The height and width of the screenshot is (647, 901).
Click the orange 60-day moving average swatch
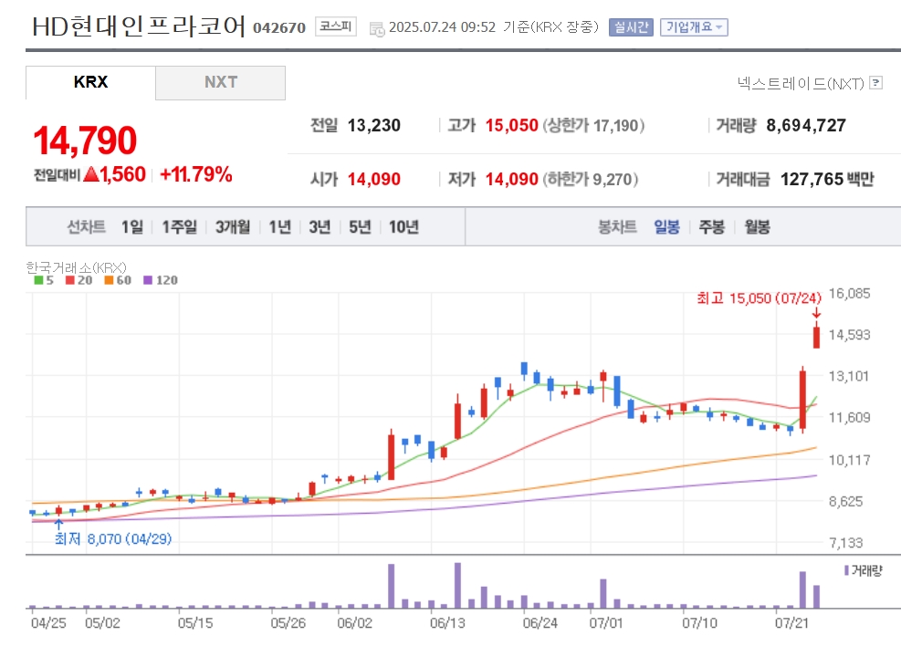109,280
